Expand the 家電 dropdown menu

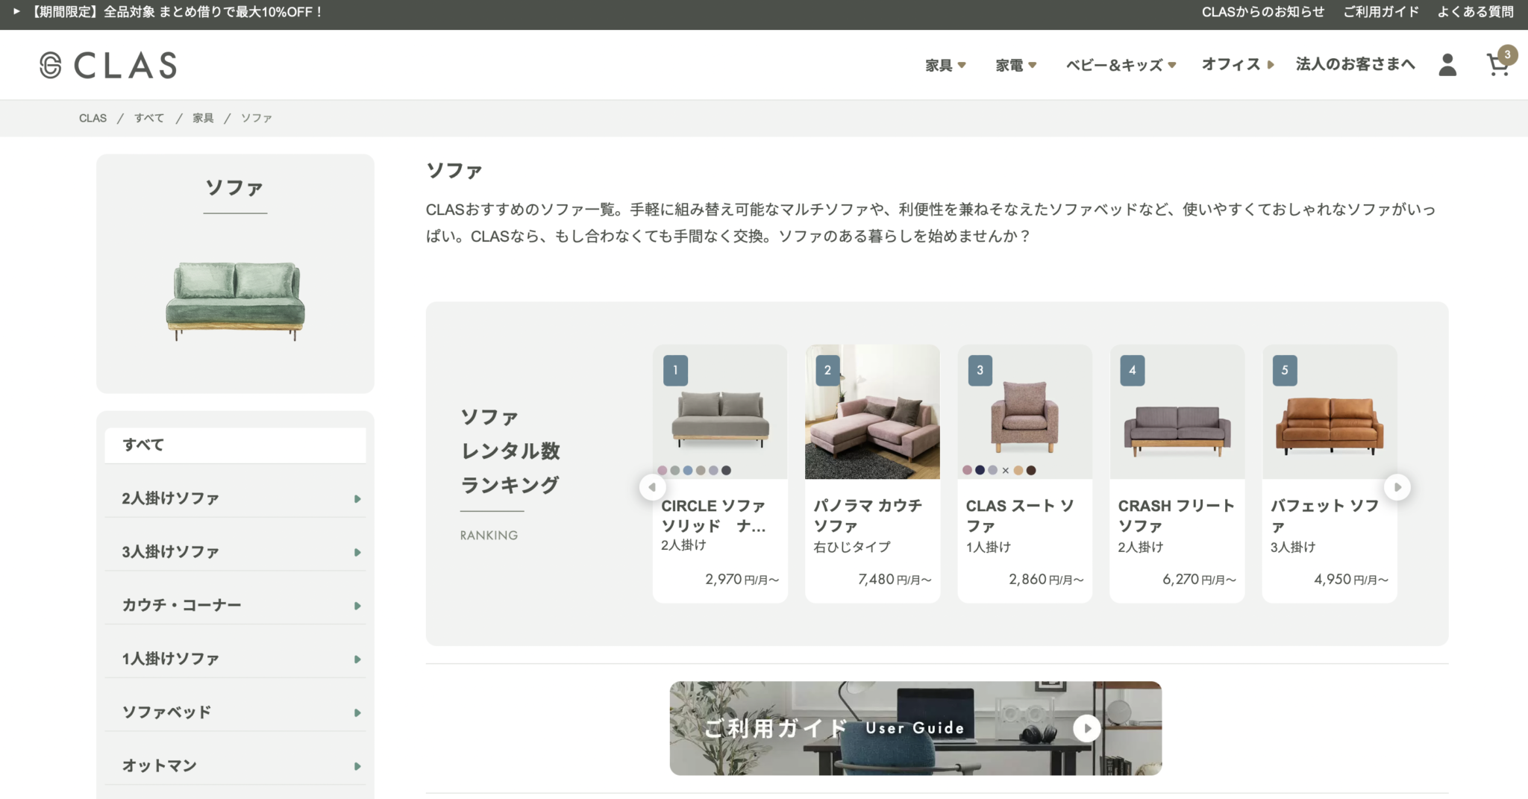[1016, 66]
